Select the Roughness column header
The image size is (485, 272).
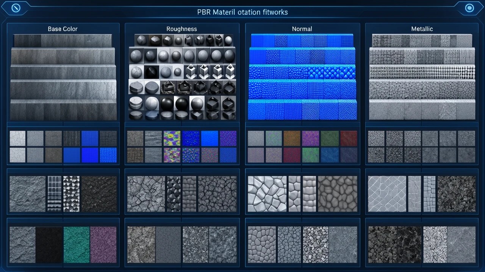(181, 29)
